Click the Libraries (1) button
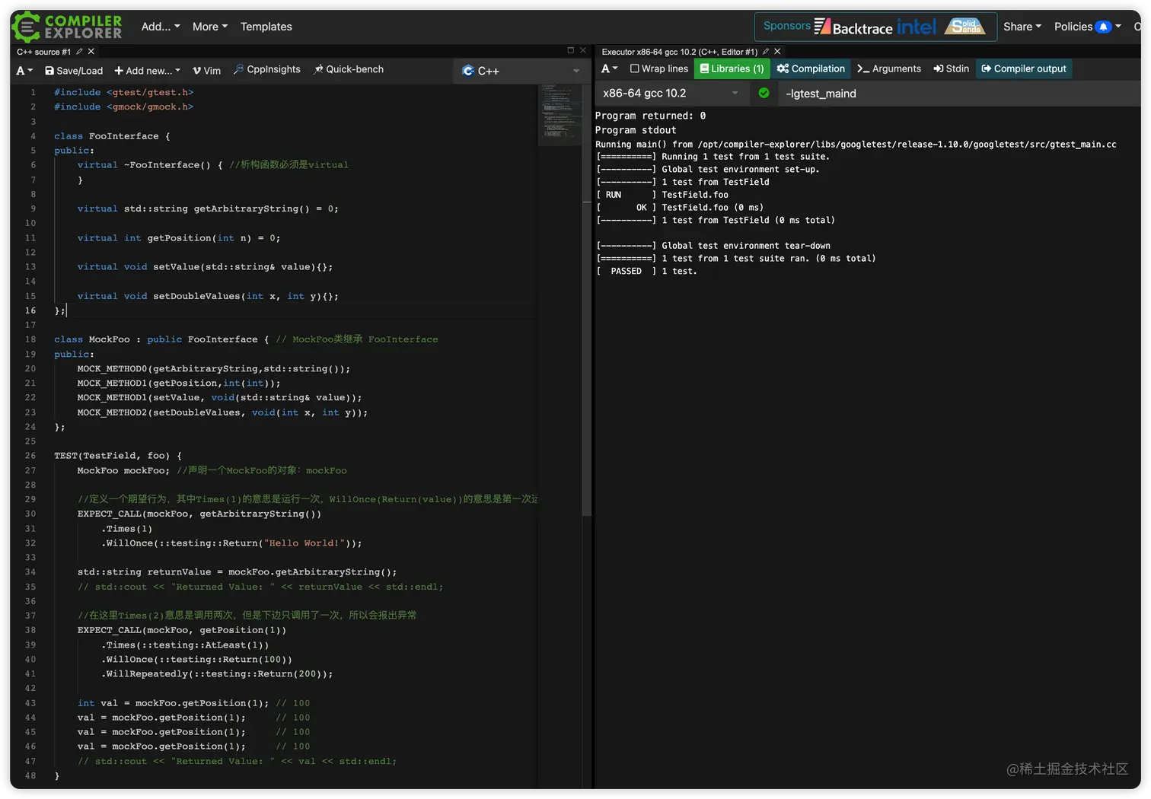This screenshot has height=799, width=1151. point(732,68)
